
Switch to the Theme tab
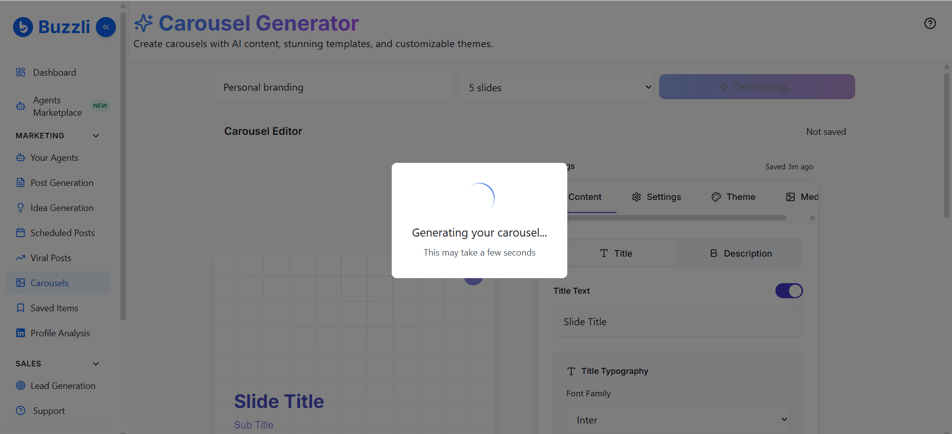[733, 197]
